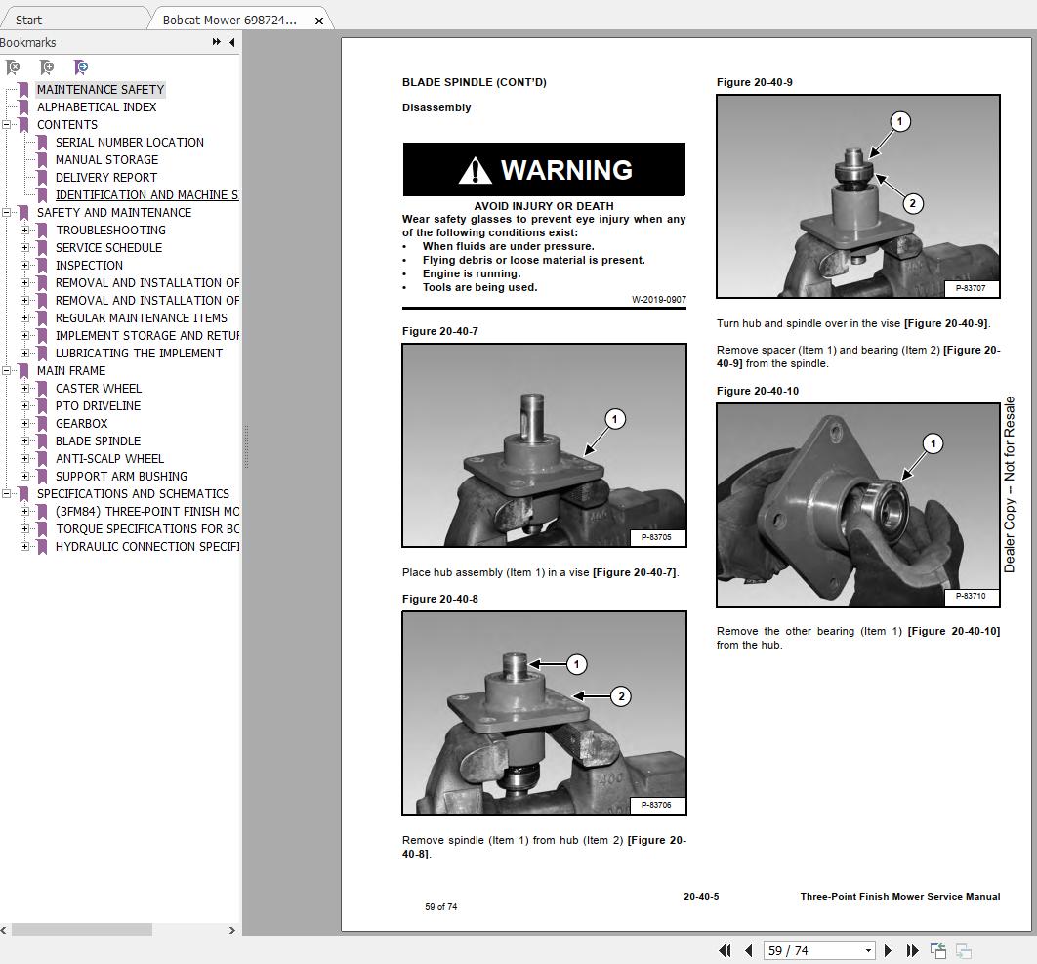The height and width of the screenshot is (964, 1037).
Task: Switch to the Start tab
Action: 28,20
